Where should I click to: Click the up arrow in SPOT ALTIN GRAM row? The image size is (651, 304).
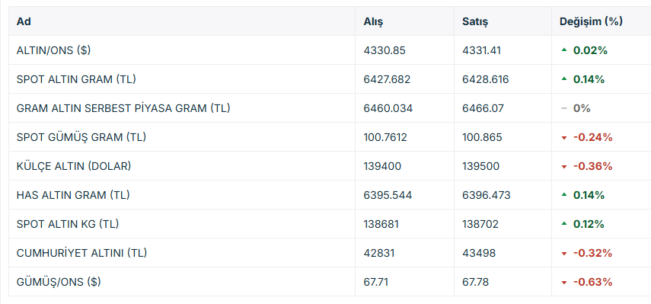(563, 79)
